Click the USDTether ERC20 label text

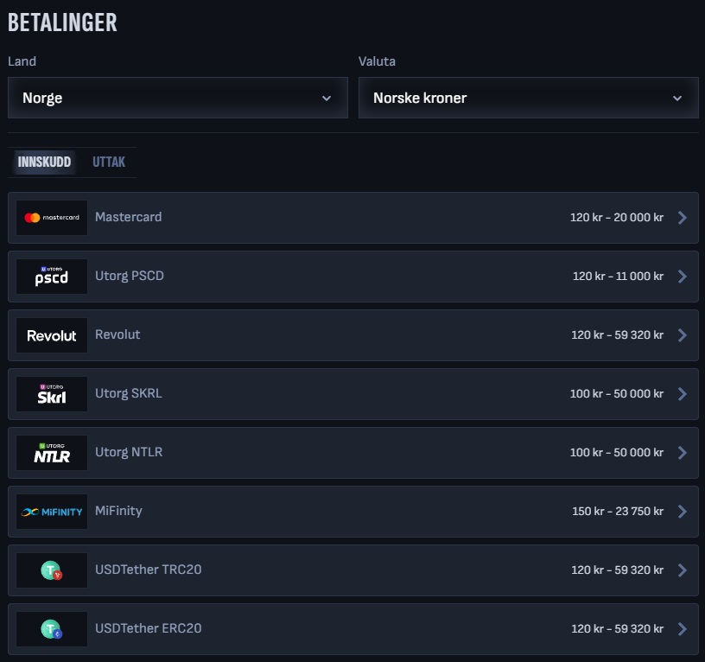click(149, 628)
